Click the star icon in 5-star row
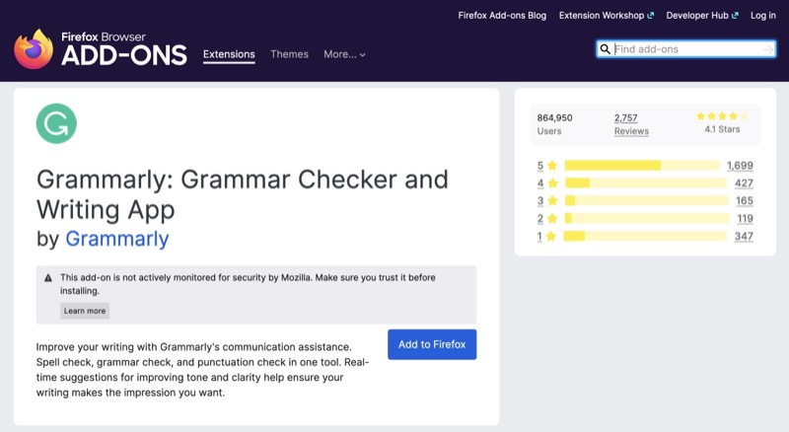 coord(552,165)
